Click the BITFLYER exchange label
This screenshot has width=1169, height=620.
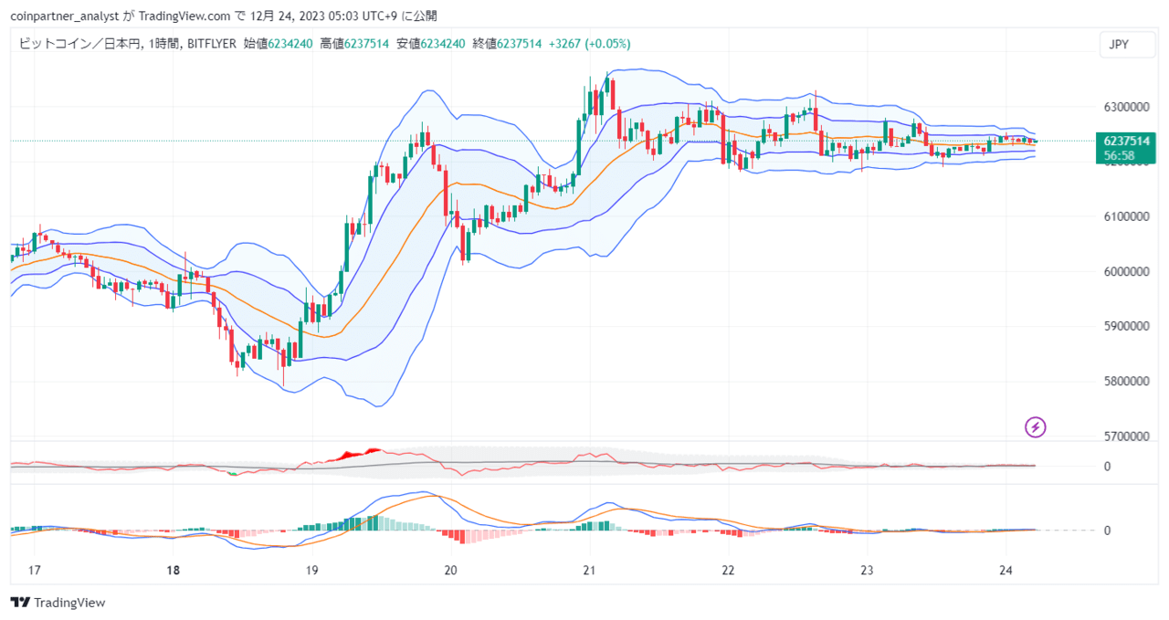click(x=212, y=43)
